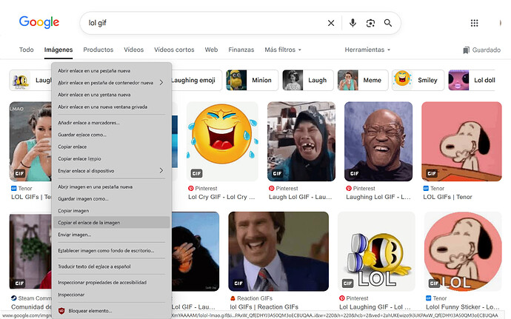Screen dimensions: 511x319
Task: Click the Tenor favicon beside LOL GIFs | Tenor
Action: 426,188
